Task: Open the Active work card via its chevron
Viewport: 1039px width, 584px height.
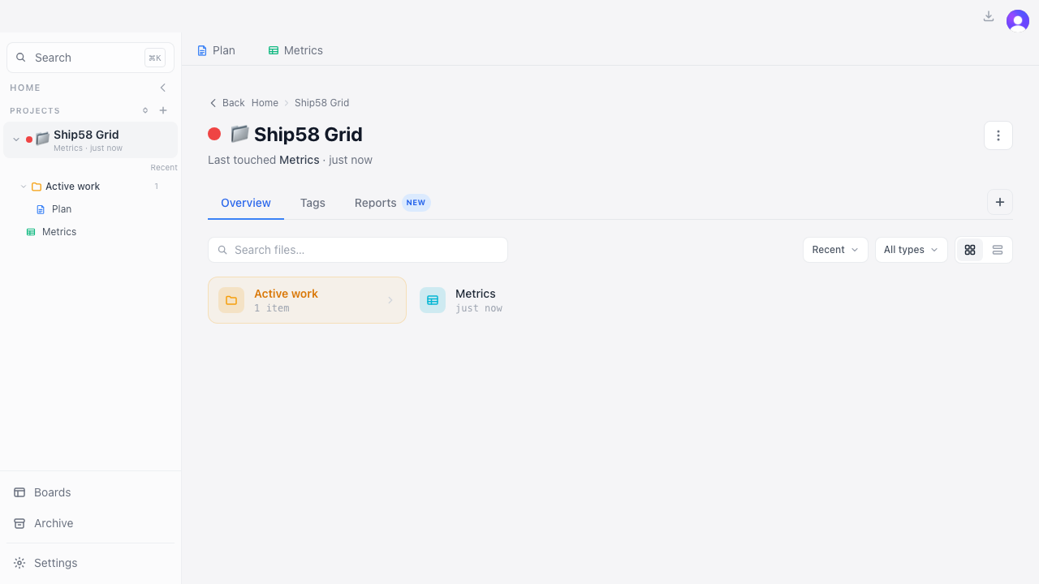Action: click(x=390, y=300)
